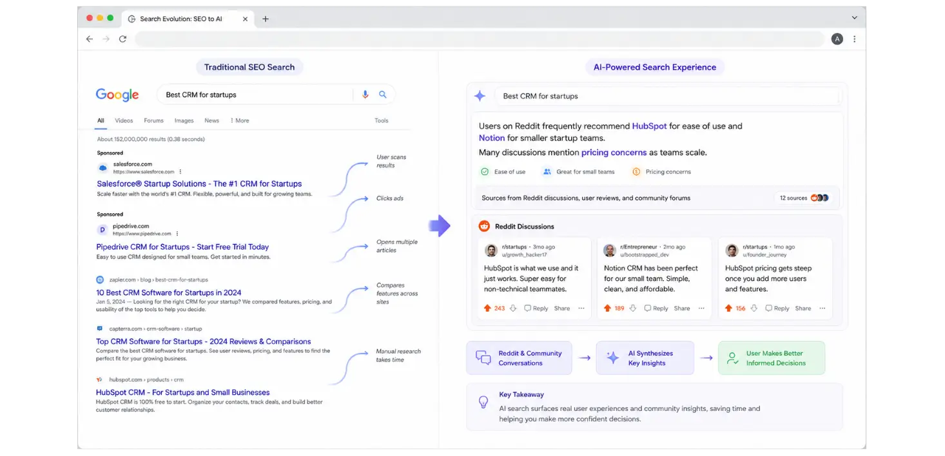Image resolution: width=945 pixels, height=456 pixels.
Task: Switch to the Videos search tab
Action: click(x=124, y=120)
